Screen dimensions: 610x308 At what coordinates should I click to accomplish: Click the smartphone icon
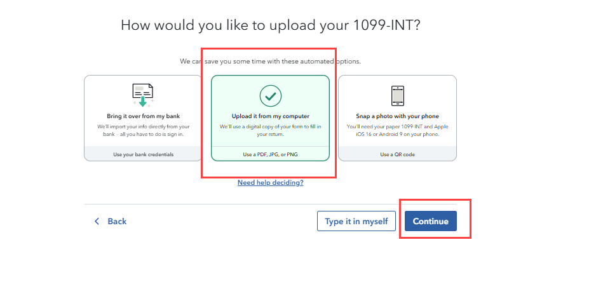(x=398, y=96)
